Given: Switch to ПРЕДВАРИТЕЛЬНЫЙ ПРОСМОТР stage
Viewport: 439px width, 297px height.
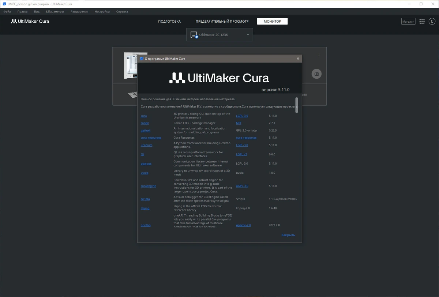Looking at the screenshot, I should tap(222, 22).
